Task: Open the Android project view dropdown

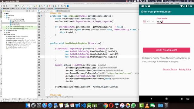Action: [x=8, y=11]
